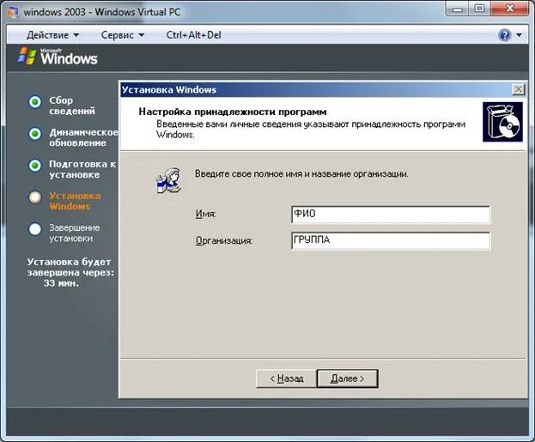Open the Сервис menu
Image resolution: width=535 pixels, height=442 pixels.
click(x=123, y=35)
